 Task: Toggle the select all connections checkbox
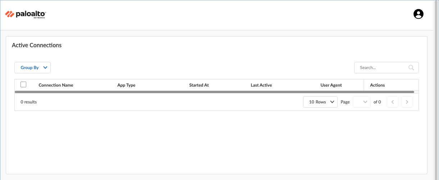[23, 85]
